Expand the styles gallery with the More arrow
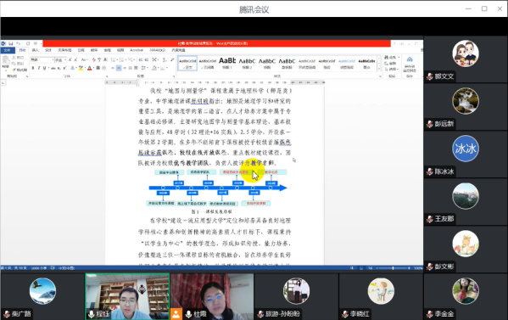 coord(379,69)
